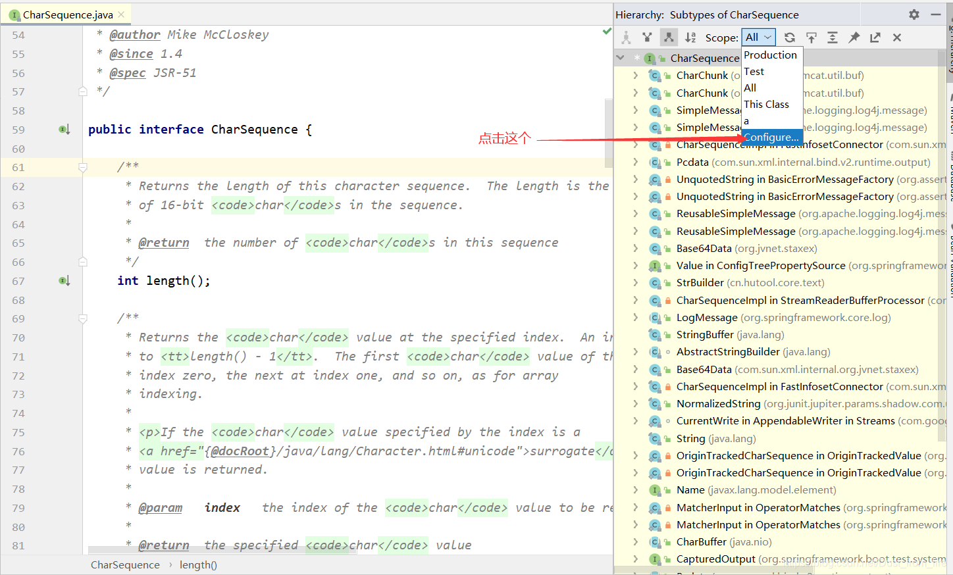The height and width of the screenshot is (575, 953).
Task: Select Configure... in scope dropdown
Action: point(772,137)
